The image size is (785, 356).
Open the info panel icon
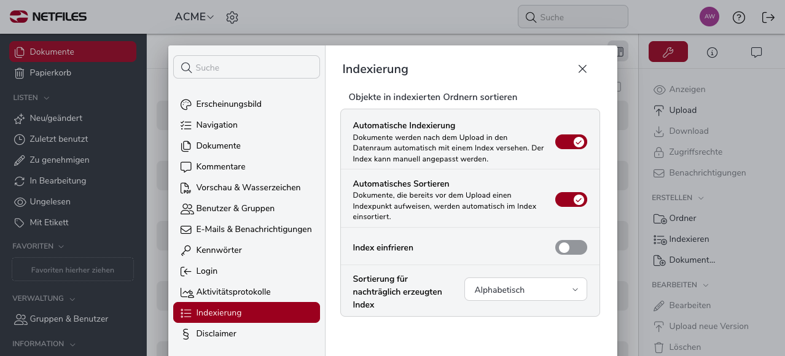coord(713,52)
